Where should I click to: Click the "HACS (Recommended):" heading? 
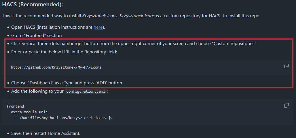(32, 5)
